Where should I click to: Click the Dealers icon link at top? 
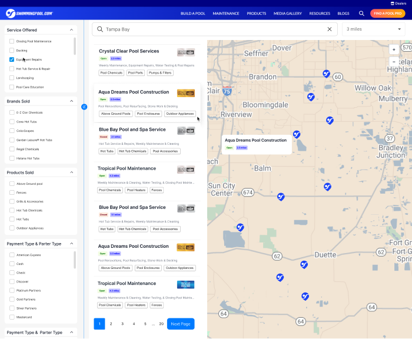coord(398,4)
